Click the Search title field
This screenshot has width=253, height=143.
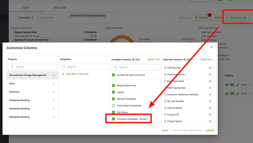point(52,18)
